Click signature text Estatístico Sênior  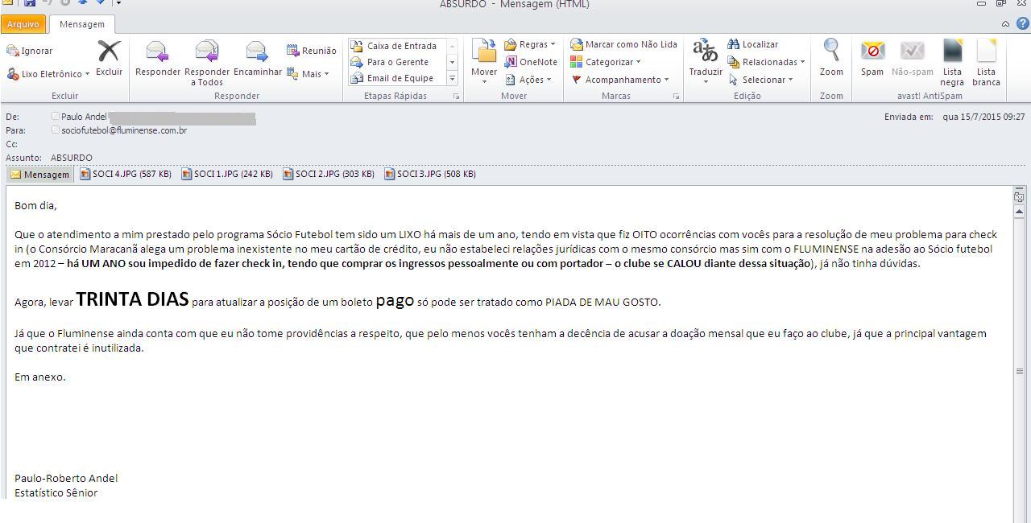[56, 492]
